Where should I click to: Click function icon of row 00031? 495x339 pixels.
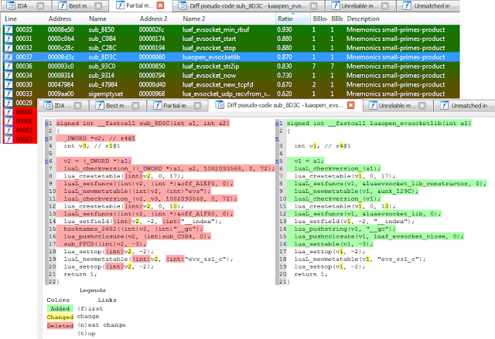(x=9, y=39)
